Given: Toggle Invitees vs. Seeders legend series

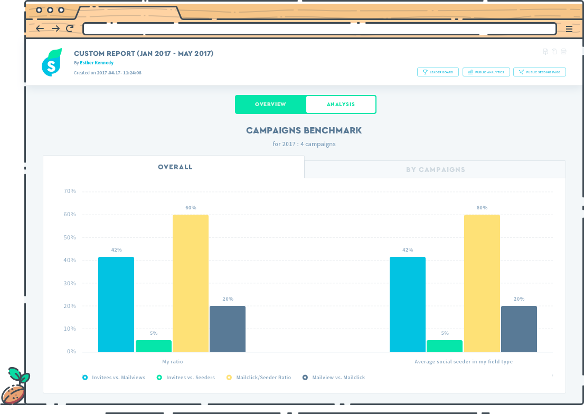Looking at the screenshot, I should coord(186,378).
